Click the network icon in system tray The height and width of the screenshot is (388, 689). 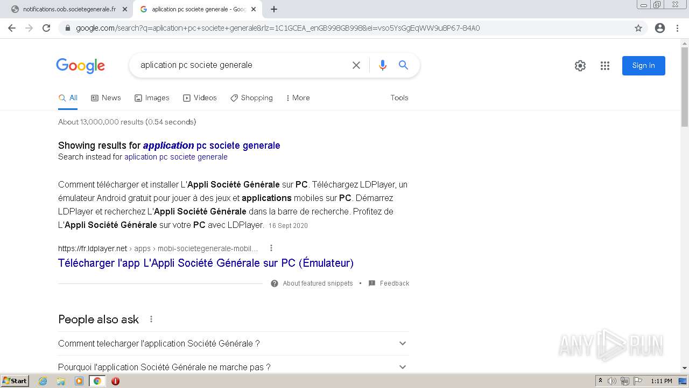click(x=625, y=381)
